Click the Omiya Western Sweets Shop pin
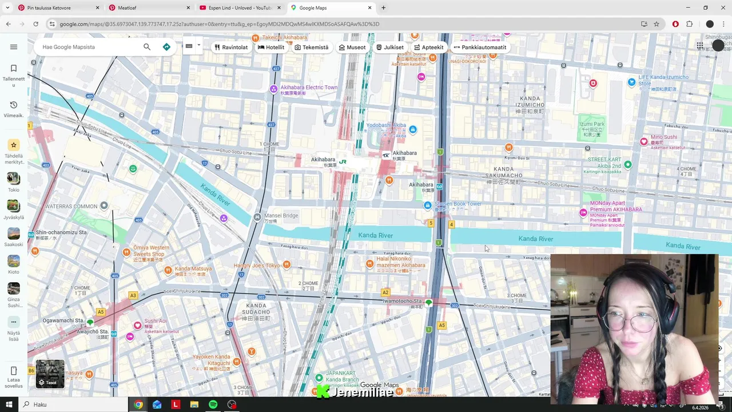This screenshot has width=732, height=412. [x=126, y=252]
